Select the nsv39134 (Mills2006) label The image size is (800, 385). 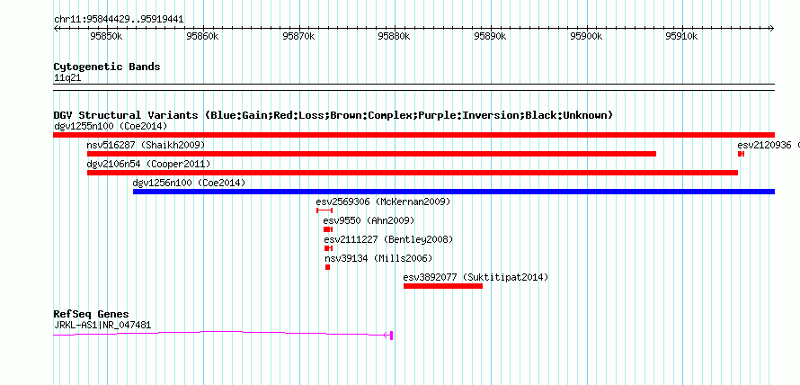[378, 258]
